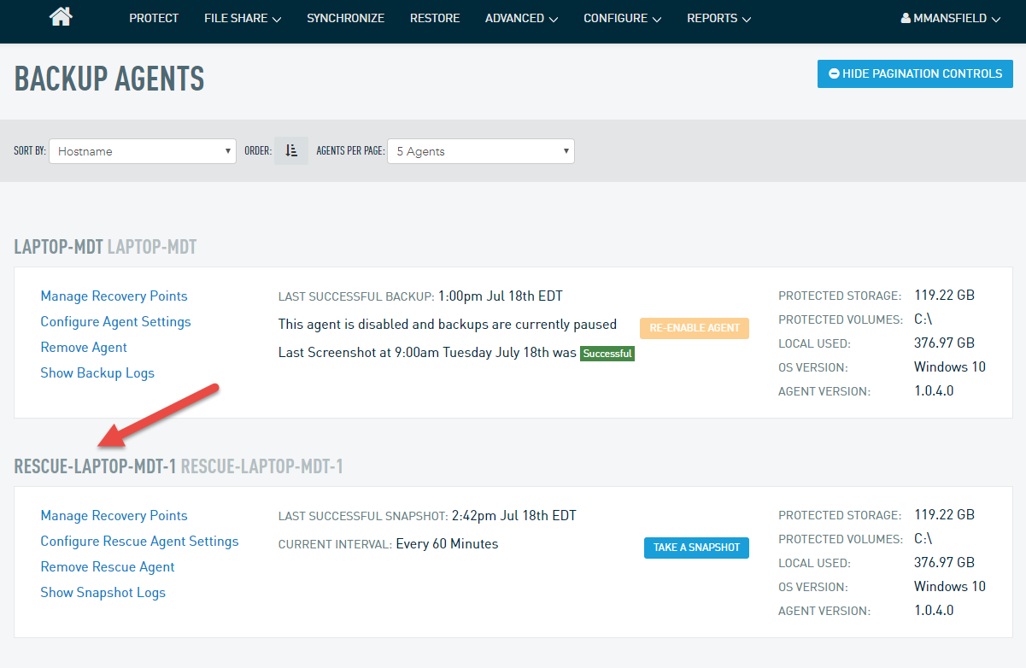This screenshot has width=1026, height=668.
Task: Click the sort order icon next to ORDER
Action: tap(290, 150)
